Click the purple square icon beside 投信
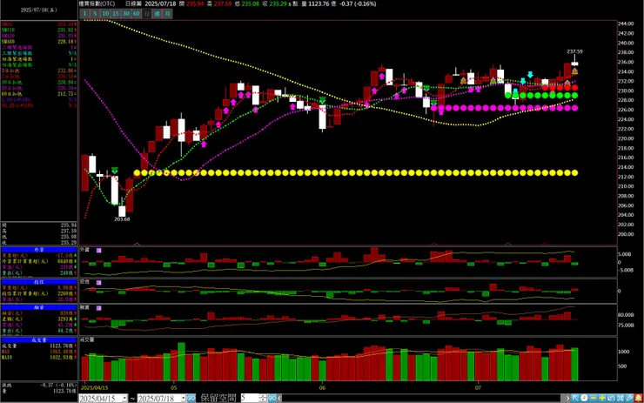Image resolution: width=644 pixels, height=403 pixels. click(99, 283)
